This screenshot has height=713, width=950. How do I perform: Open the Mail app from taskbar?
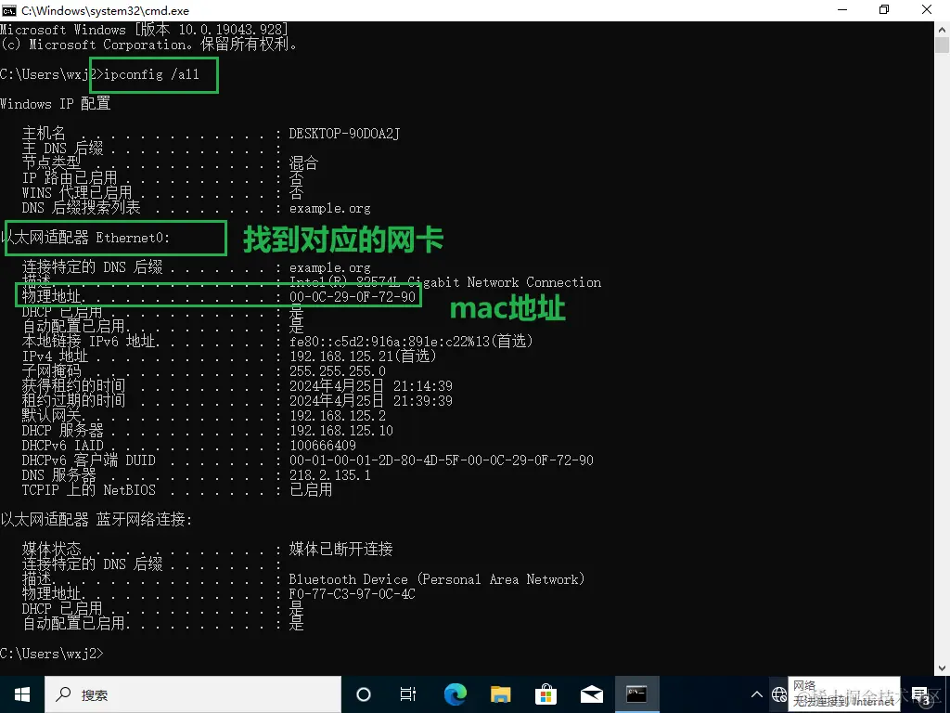click(x=591, y=694)
